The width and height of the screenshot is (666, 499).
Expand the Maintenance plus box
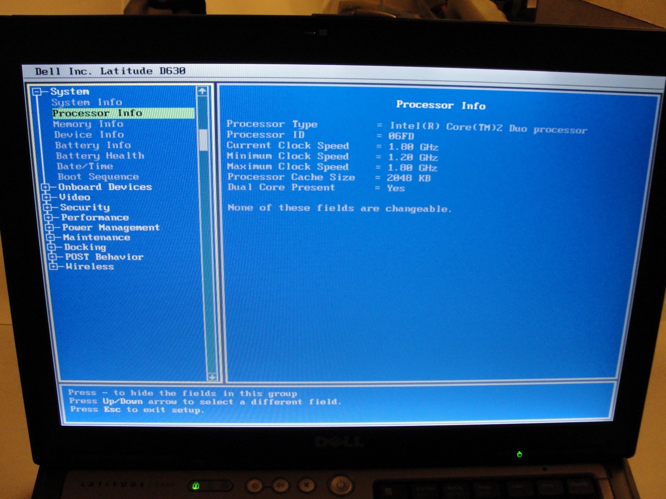(51, 237)
